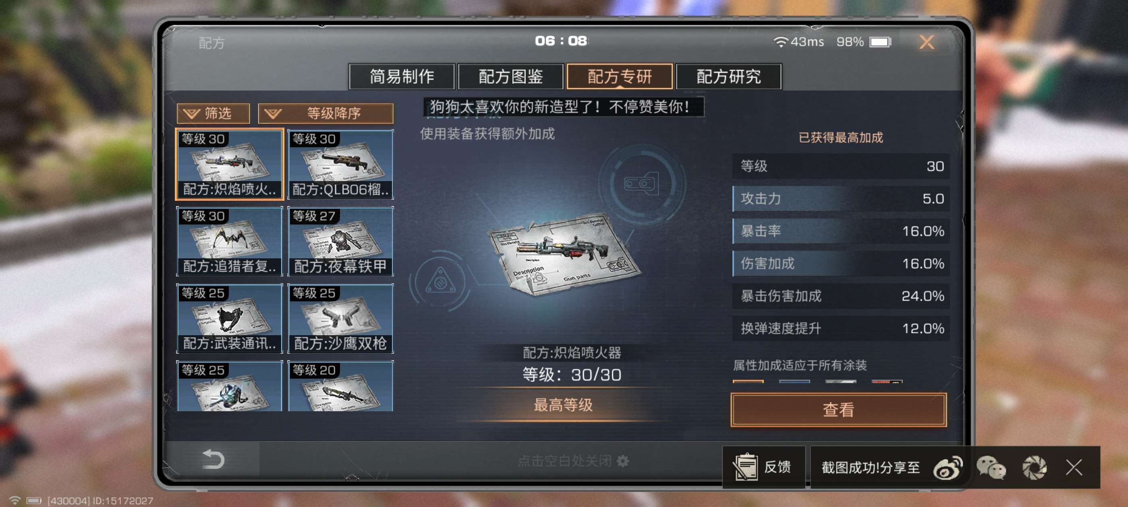
Task: Click the back arrow icon at bottom left
Action: tap(213, 460)
